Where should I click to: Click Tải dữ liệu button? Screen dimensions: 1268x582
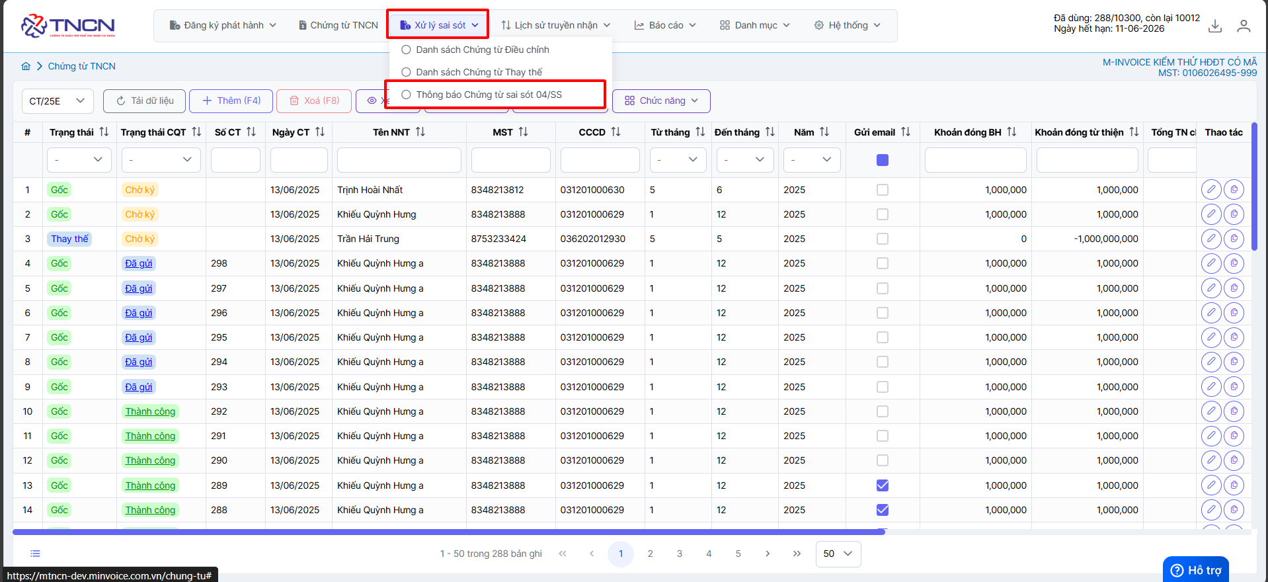[145, 101]
